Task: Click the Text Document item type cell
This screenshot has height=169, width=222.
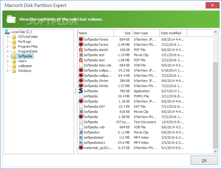Action: click(x=145, y=122)
